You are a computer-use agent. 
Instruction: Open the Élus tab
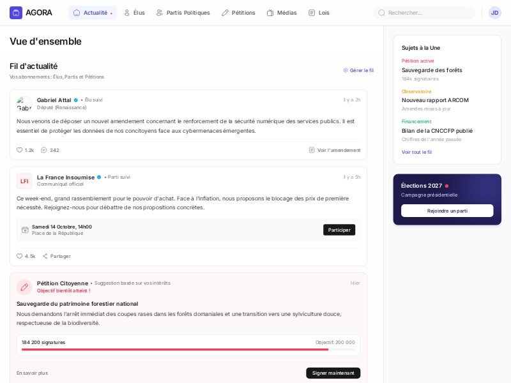134,13
